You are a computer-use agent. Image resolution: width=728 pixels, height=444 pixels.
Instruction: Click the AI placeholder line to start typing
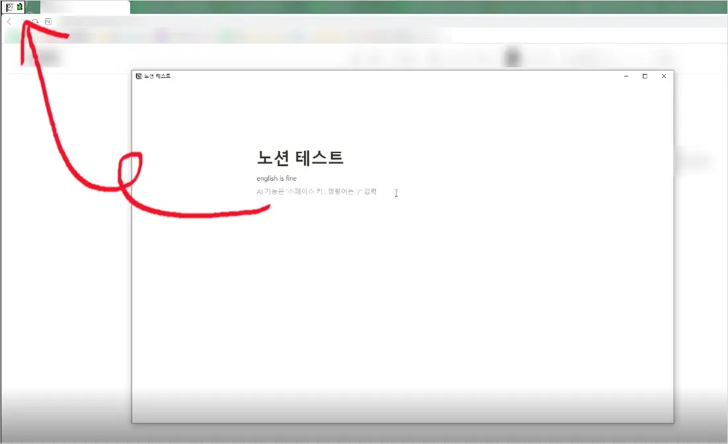[316, 191]
